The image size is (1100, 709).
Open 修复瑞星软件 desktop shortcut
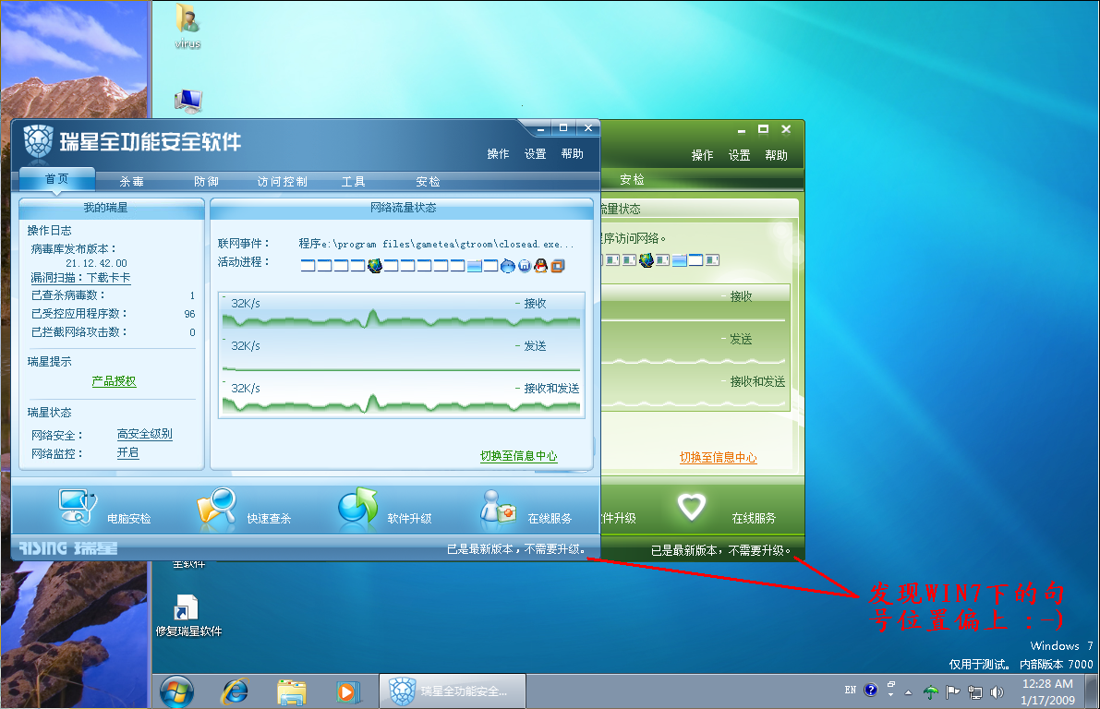click(x=188, y=616)
